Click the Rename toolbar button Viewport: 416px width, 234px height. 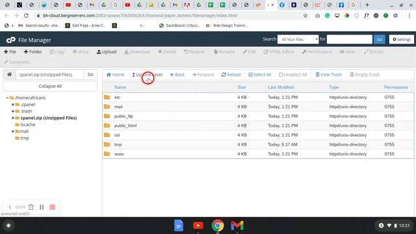click(x=224, y=52)
